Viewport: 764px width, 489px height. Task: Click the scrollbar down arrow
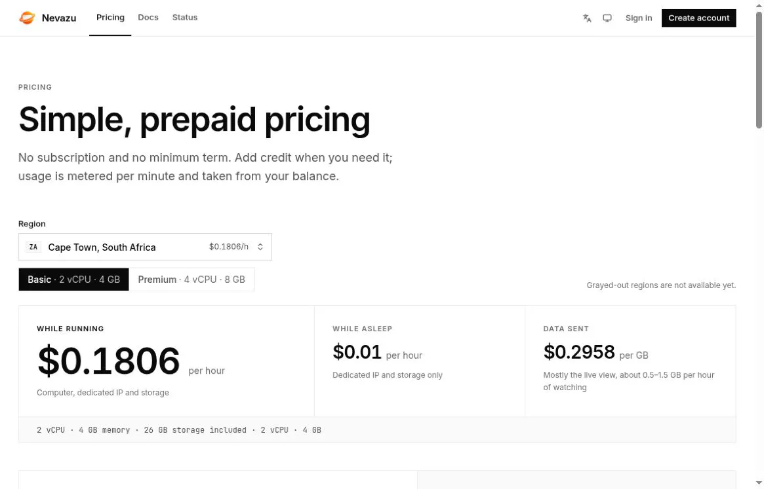759,482
